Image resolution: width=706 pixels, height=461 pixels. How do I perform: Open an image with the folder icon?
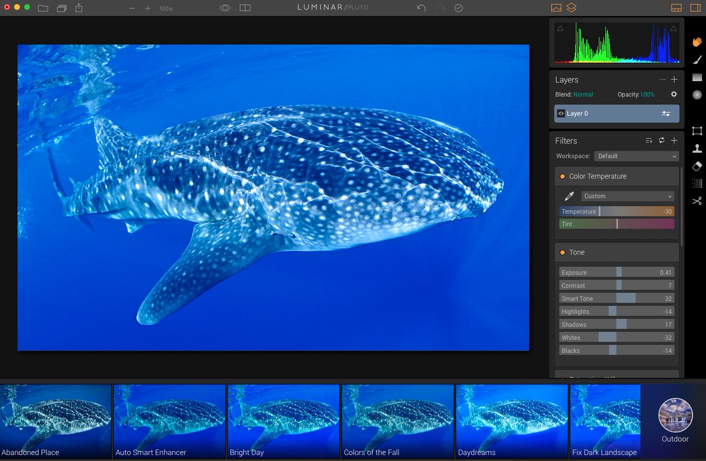coord(43,8)
